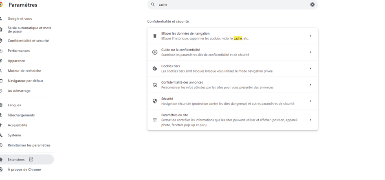Viewport: 385px width, 180px height.
Task: Expand the Cookies tiers arrow
Action: [310, 68]
